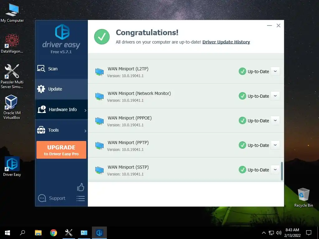319x239 pixels.
Task: Click WAN Miniport (L2TP) name text
Action: [x=128, y=69]
